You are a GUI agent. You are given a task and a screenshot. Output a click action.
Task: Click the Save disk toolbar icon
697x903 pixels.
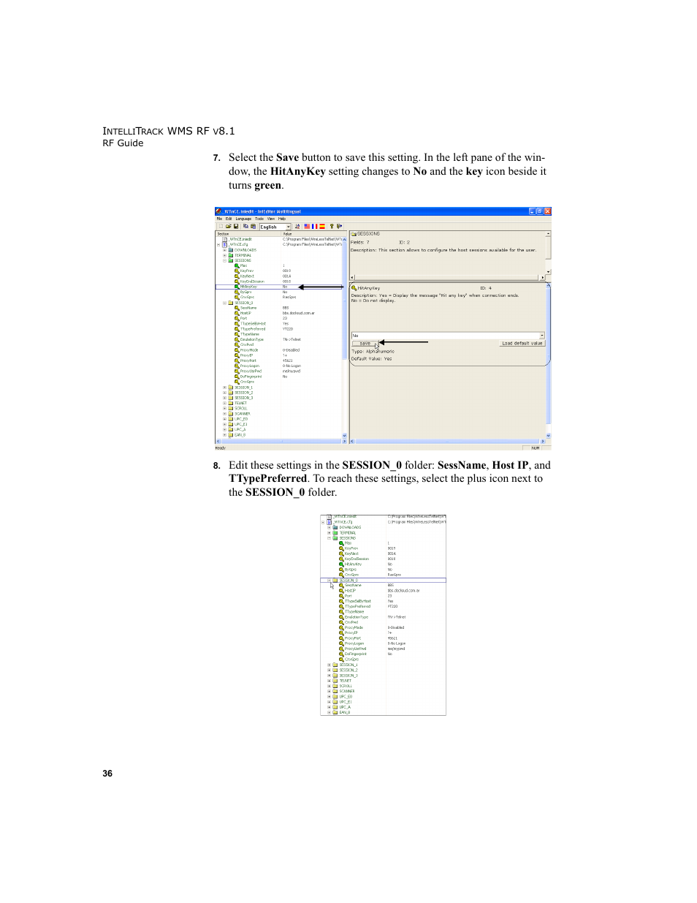click(236, 227)
